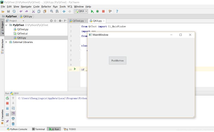Select QtUi.py in the project tree
214x132 pixels.
click(x=20, y=38)
